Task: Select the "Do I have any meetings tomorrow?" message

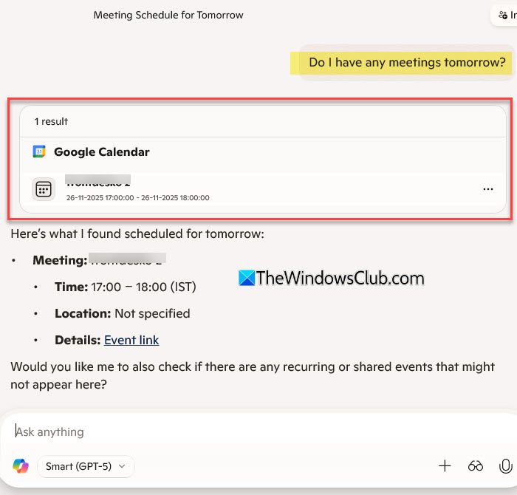Action: 407,63
